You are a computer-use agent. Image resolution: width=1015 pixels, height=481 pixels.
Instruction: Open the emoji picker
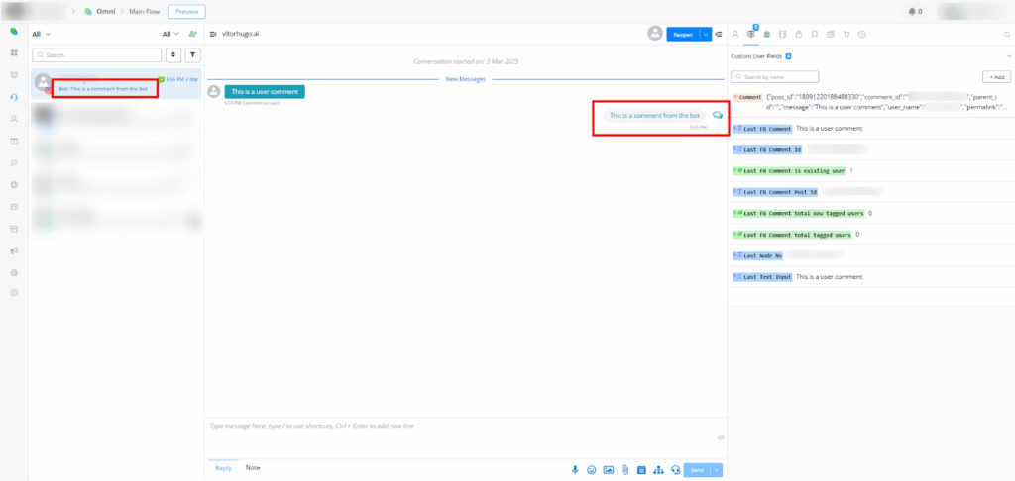(592, 469)
